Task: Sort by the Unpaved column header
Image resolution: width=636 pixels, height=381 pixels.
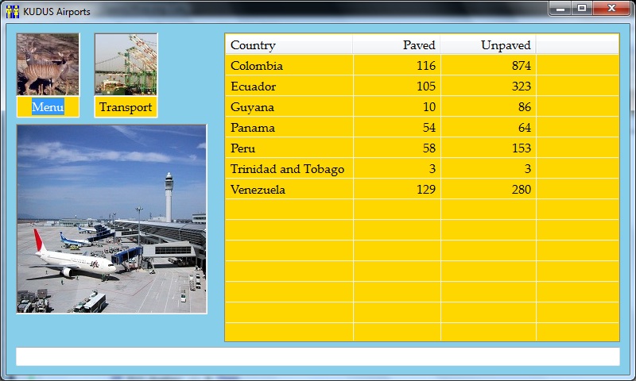Action: pyautogui.click(x=488, y=45)
